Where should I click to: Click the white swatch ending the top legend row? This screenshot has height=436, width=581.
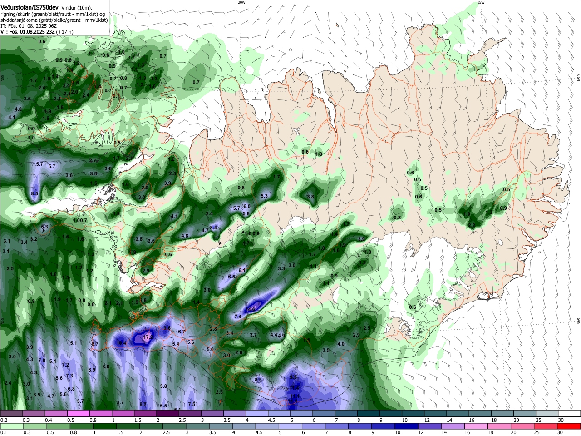(569, 414)
